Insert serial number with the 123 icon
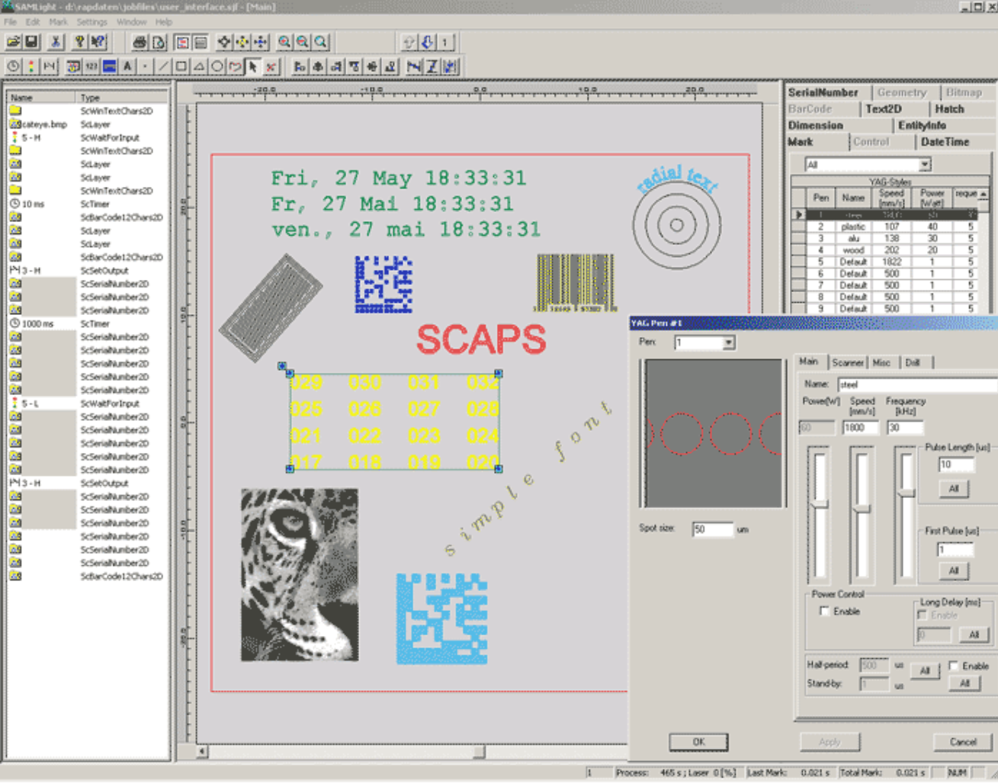The image size is (998, 784). point(91,66)
